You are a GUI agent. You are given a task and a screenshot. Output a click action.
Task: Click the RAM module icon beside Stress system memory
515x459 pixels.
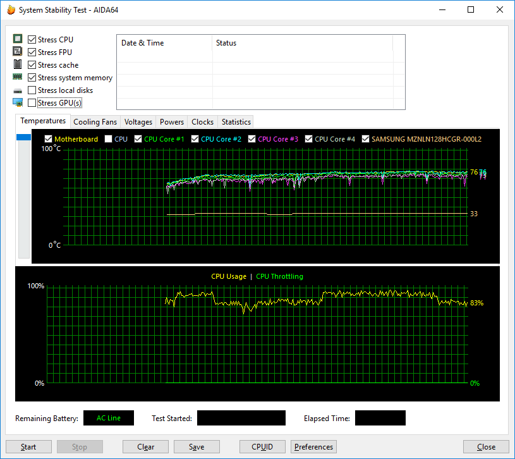pyautogui.click(x=18, y=77)
